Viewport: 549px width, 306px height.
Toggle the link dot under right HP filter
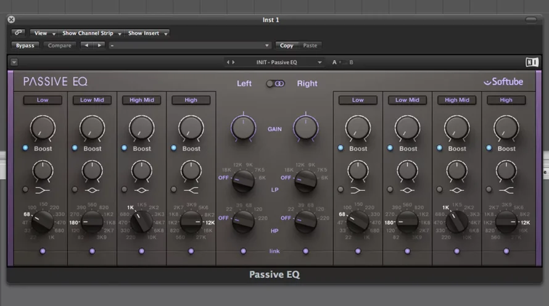pyautogui.click(x=306, y=251)
